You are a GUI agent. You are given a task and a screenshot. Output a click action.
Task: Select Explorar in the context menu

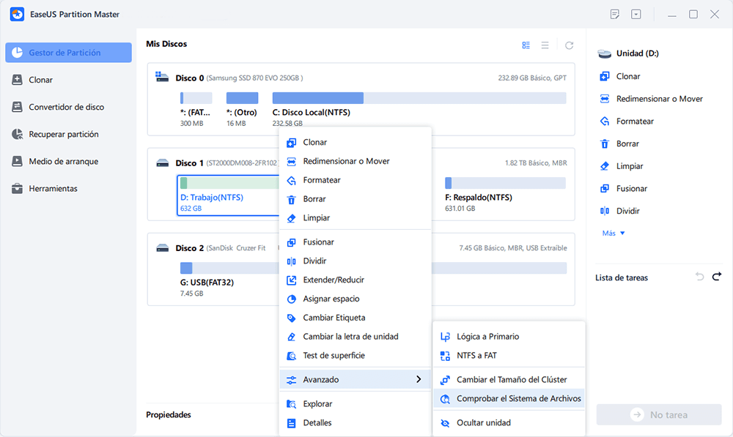(x=355, y=404)
